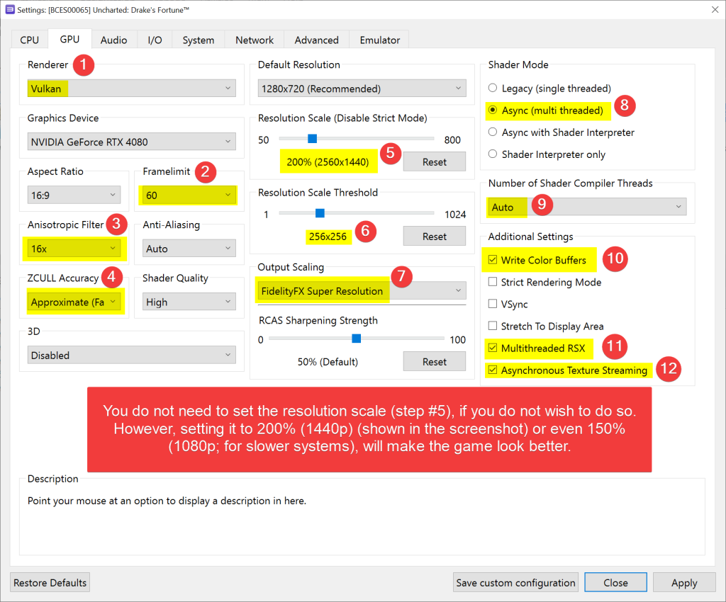Screen dimensions: 726x602
Task: Reset the RCAS Sharpening Strength
Action: (x=434, y=362)
